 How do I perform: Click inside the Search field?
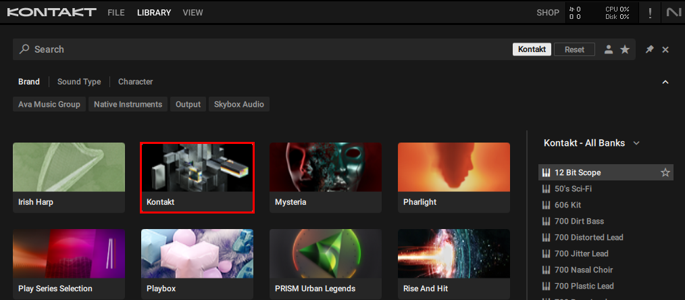pos(262,49)
